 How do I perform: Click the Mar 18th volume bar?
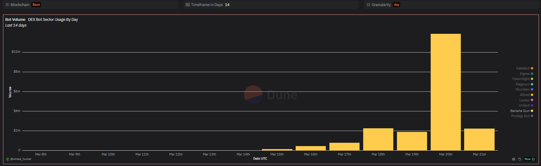tap(378, 139)
